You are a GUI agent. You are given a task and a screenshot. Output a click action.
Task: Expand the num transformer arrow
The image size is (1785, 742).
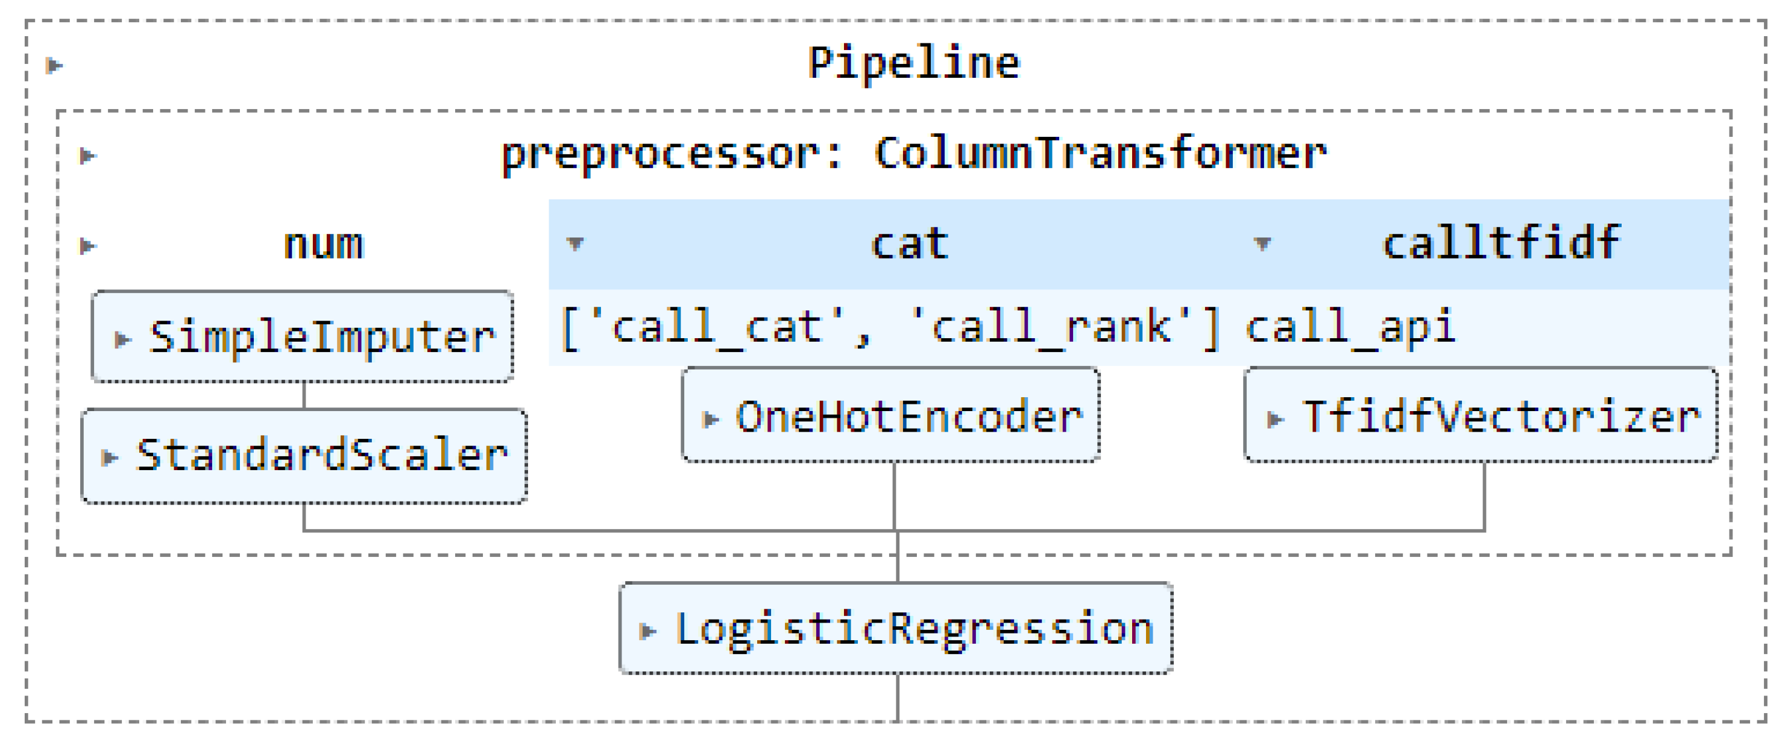87,245
